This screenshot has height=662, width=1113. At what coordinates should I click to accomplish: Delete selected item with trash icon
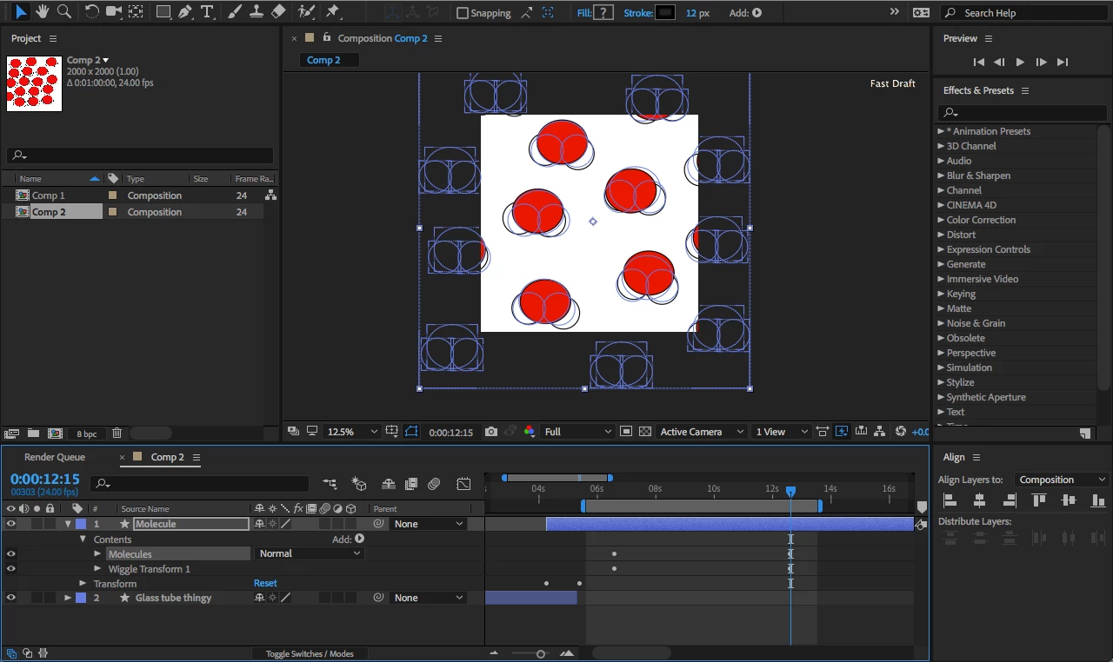(x=117, y=433)
